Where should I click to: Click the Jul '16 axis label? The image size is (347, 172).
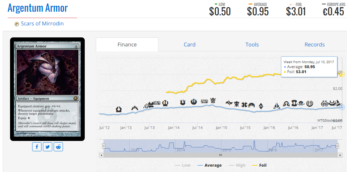point(293,128)
